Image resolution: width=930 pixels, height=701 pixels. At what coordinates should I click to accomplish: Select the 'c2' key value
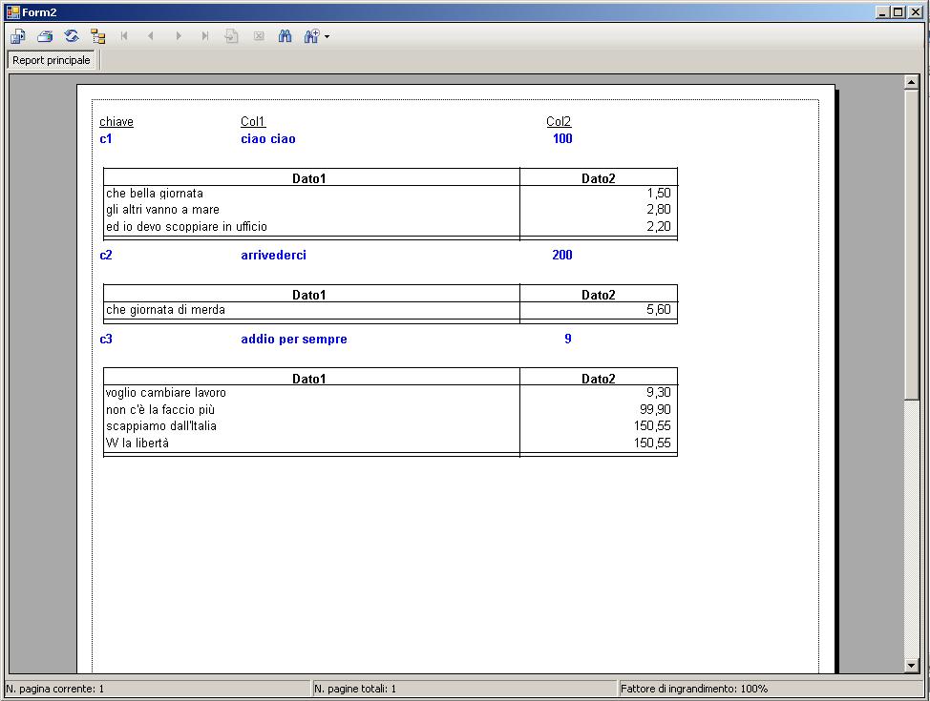tap(106, 255)
